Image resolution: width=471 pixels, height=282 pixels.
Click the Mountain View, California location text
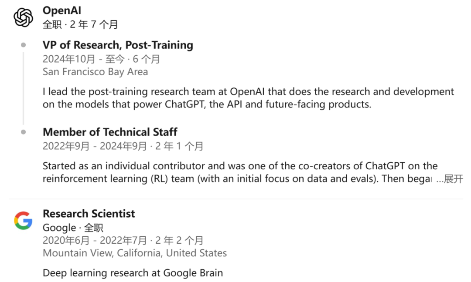134,253
